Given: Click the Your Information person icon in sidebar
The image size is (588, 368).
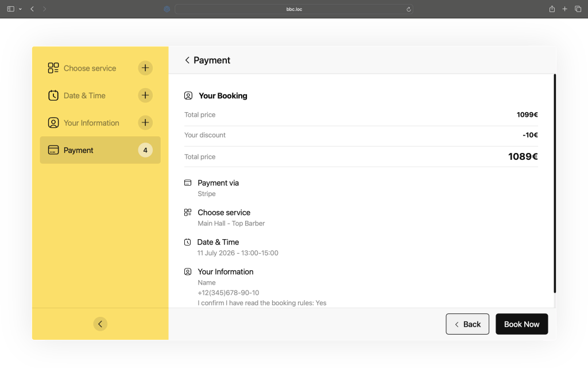Looking at the screenshot, I should coord(53,123).
